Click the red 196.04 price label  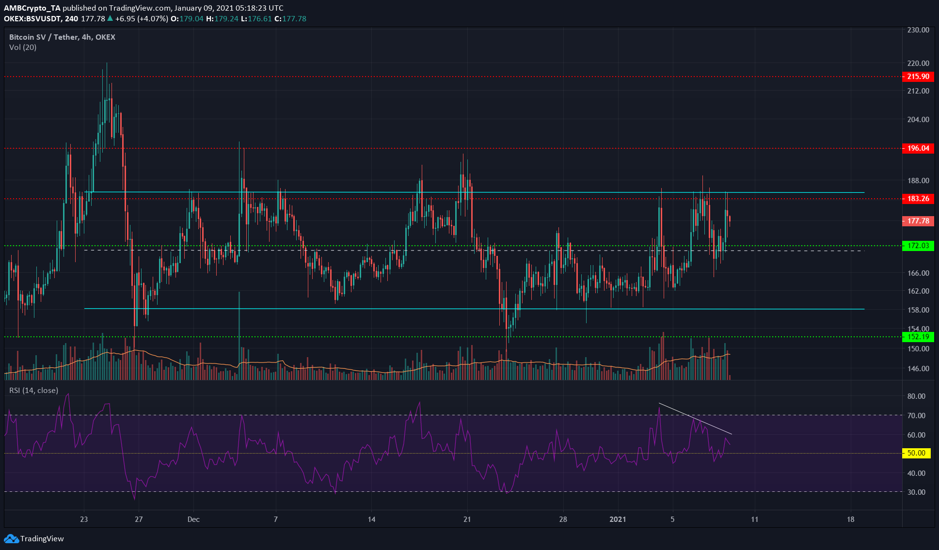tap(918, 148)
